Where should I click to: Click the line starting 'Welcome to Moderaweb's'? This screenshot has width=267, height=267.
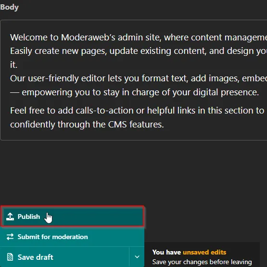pyautogui.click(x=139, y=38)
